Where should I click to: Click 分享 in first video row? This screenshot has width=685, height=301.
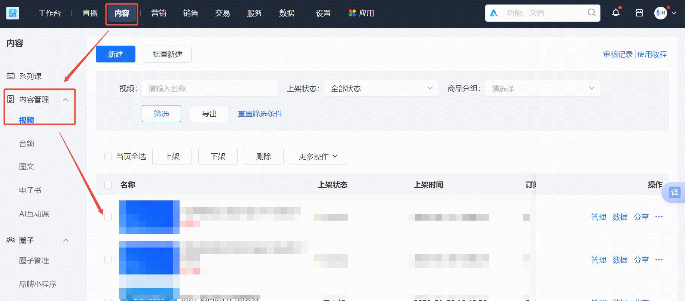[641, 217]
